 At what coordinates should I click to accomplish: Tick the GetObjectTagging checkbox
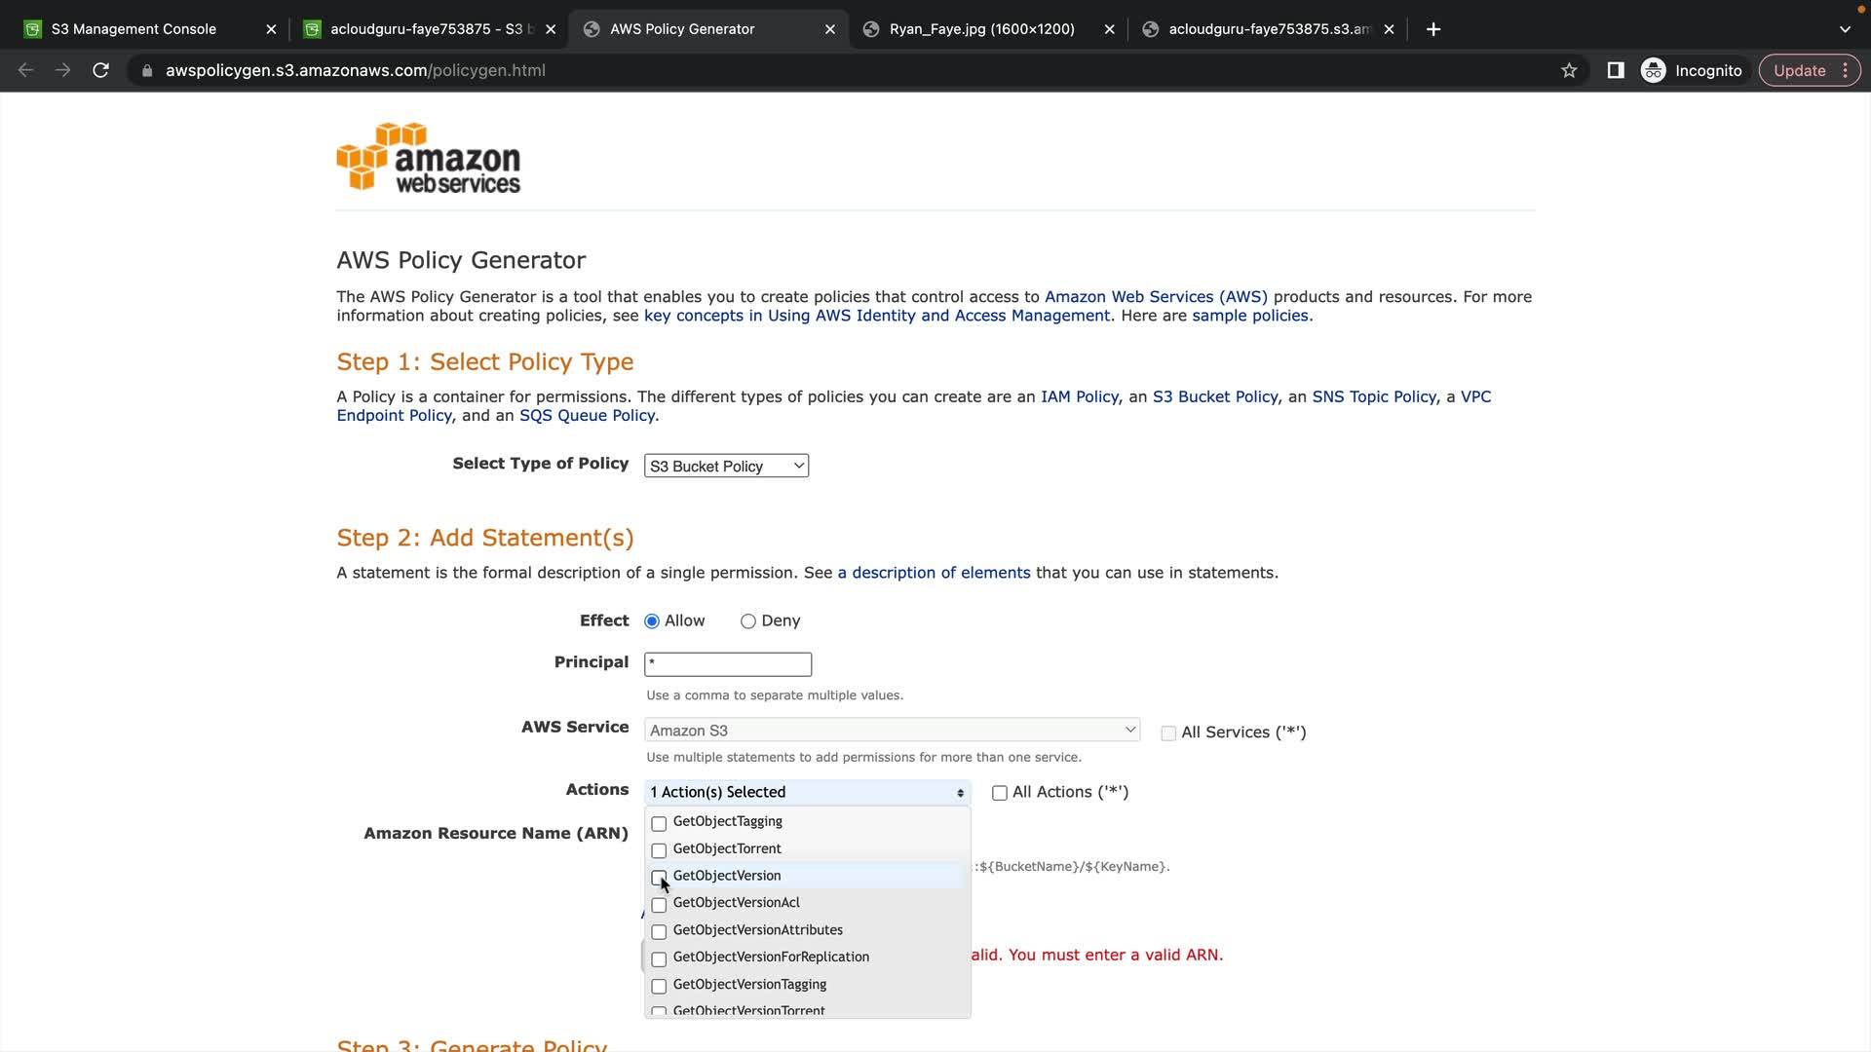[x=659, y=823]
